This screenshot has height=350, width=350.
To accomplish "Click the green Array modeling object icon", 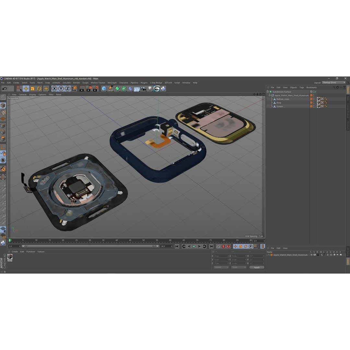I will (x=124, y=88).
